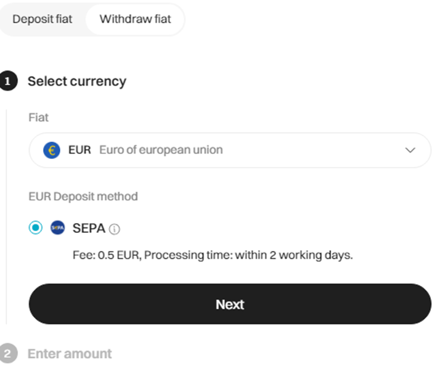Click the Euro of european union text
Image resolution: width=440 pixels, height=371 pixels.
(x=161, y=150)
